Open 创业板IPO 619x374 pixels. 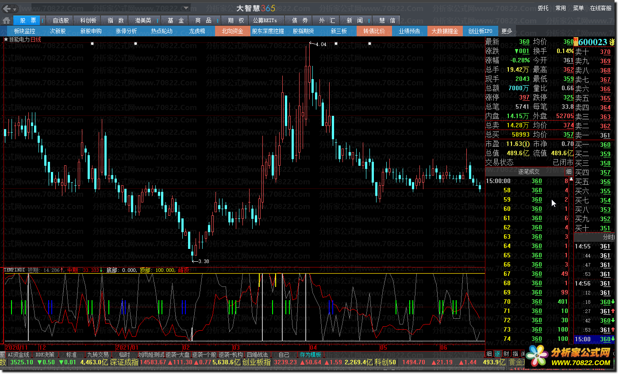(x=481, y=31)
